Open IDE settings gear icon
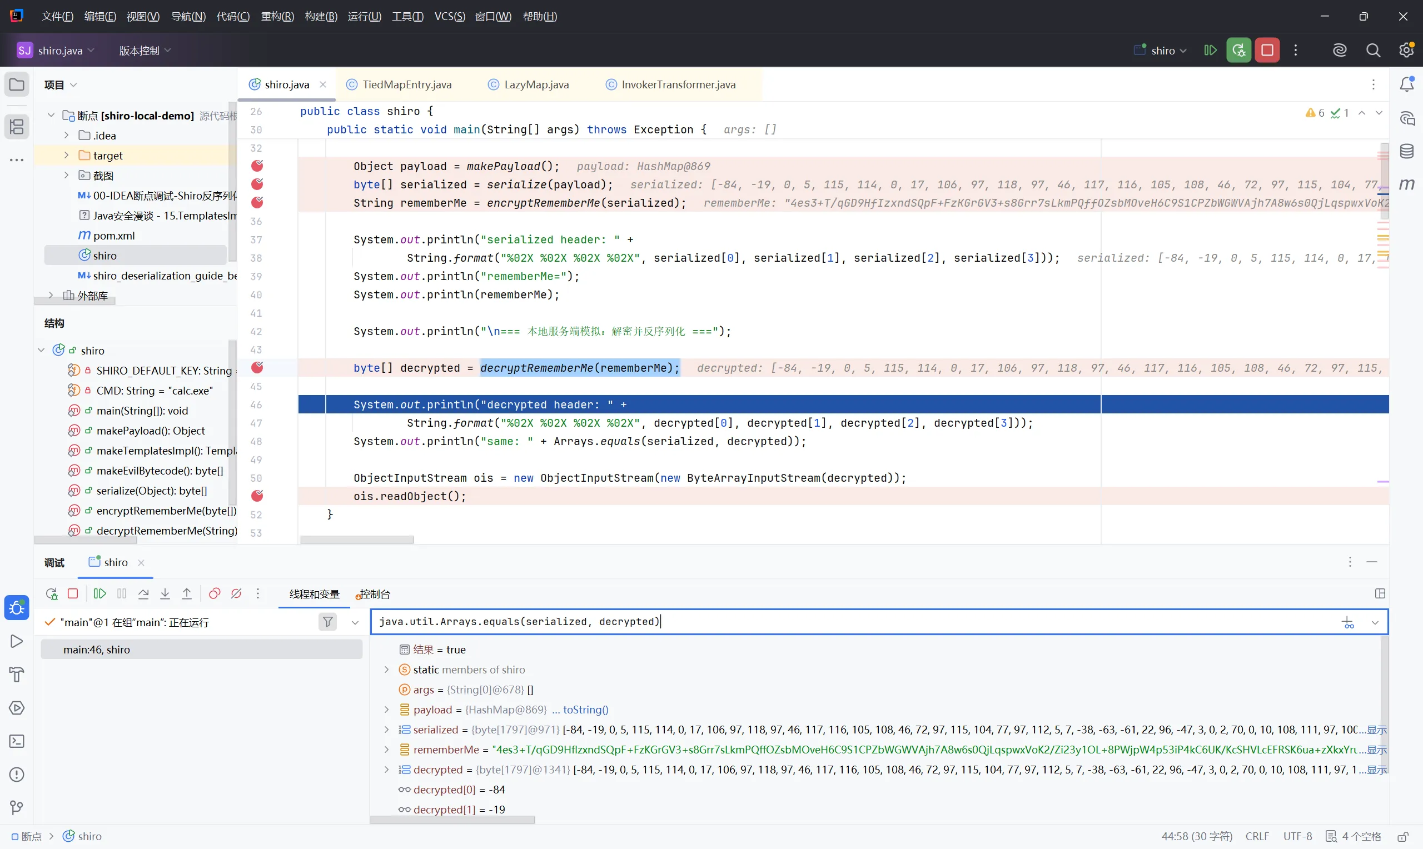Screen dimensions: 1423x849 tap(1406, 51)
